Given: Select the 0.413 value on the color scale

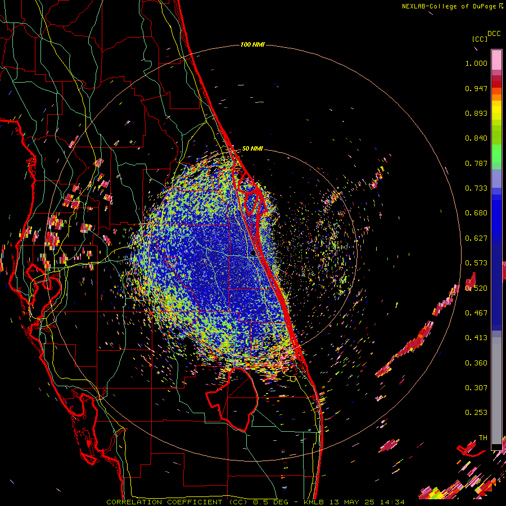Looking at the screenshot, I should pos(476,338).
